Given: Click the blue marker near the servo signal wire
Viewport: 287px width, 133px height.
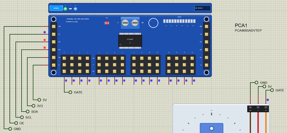Looking at the screenshot, I should tap(268, 100).
